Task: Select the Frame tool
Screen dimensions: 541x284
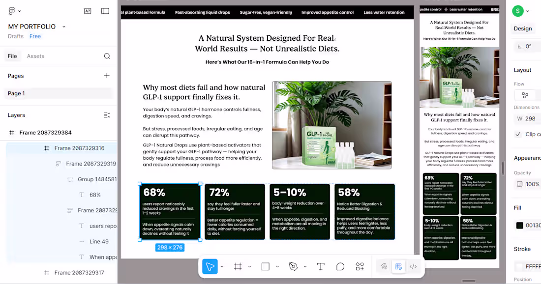Action: (x=239, y=267)
